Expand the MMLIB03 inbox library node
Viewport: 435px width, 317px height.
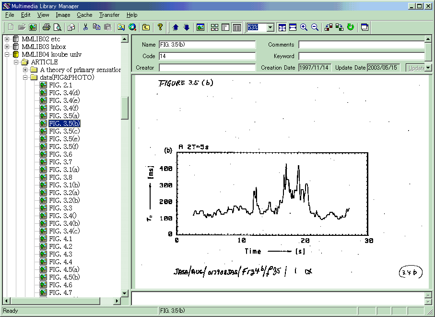[7, 47]
